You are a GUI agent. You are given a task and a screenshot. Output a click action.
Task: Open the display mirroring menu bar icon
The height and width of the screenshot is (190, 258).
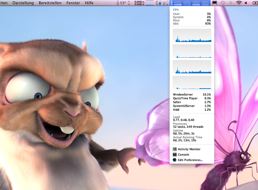(214, 3)
